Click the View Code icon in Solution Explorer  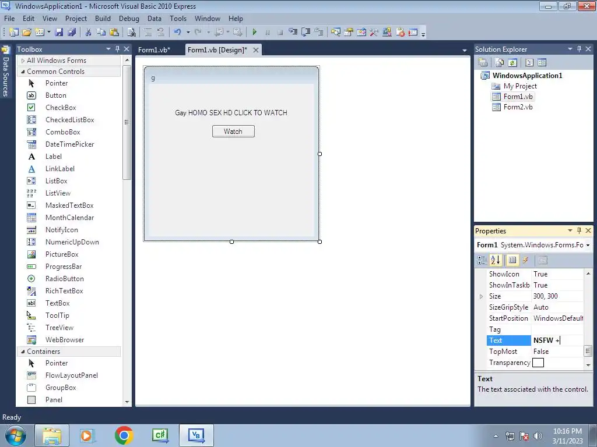coord(529,62)
